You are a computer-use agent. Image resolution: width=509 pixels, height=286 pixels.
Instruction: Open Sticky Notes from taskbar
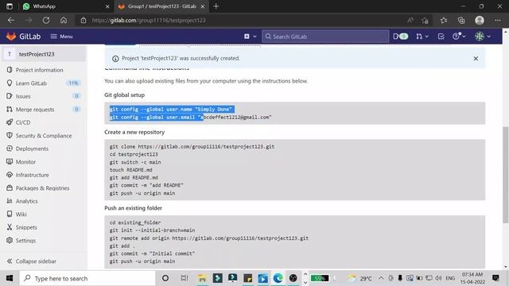tap(247, 278)
